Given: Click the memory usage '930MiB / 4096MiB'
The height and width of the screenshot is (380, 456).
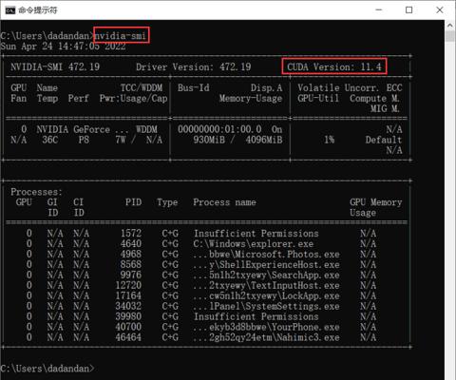Looking at the screenshot, I should tap(237, 140).
